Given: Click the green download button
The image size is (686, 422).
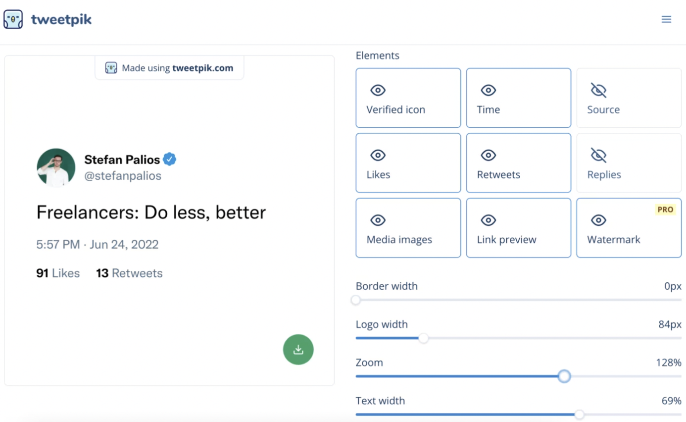Looking at the screenshot, I should [x=298, y=350].
